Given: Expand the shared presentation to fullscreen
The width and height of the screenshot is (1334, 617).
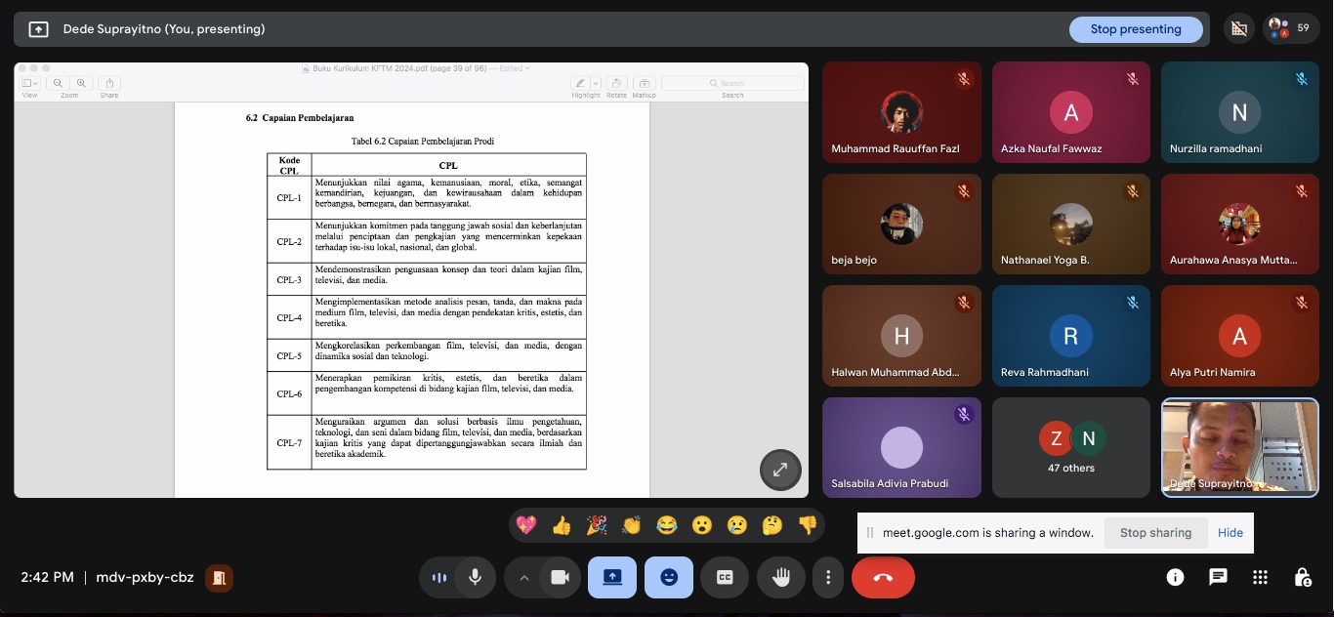Looking at the screenshot, I should point(780,470).
